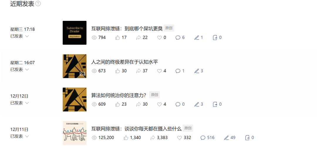This screenshot has height=148, width=317.
Task: Click the cartoon figures thumbnail for 12月11日 article
Action: 75,133
